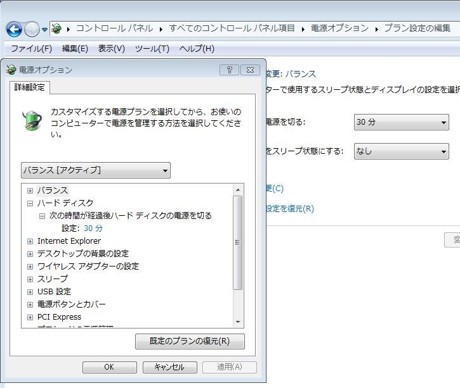Click コントロール パネル in the address breadcrumb

[x=115, y=28]
